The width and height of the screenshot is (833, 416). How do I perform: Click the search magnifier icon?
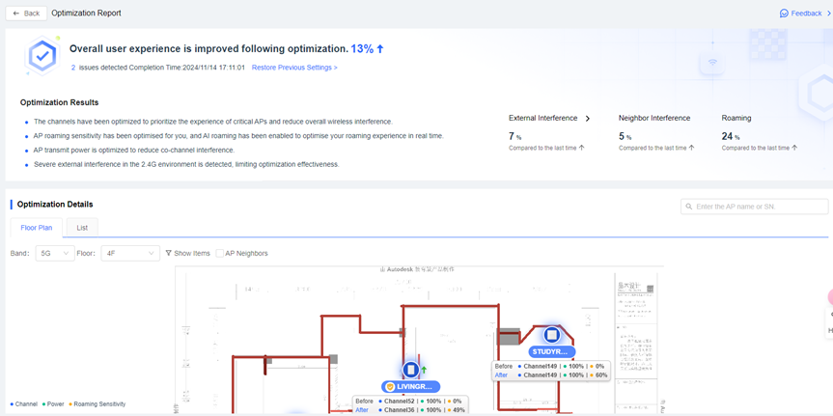click(x=689, y=207)
